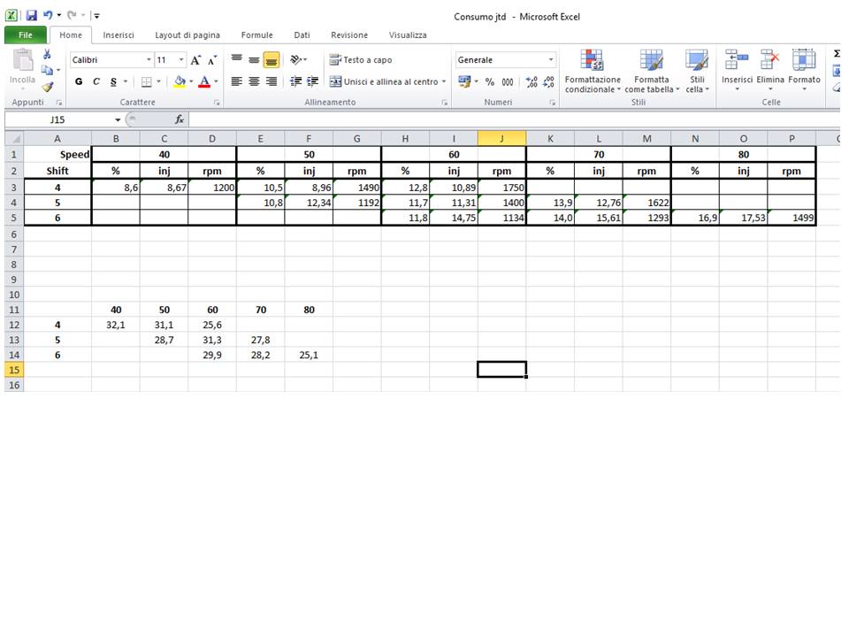Open the font size 11 dropdown
Image resolution: width=849 pixels, height=637 pixels.
[x=180, y=59]
